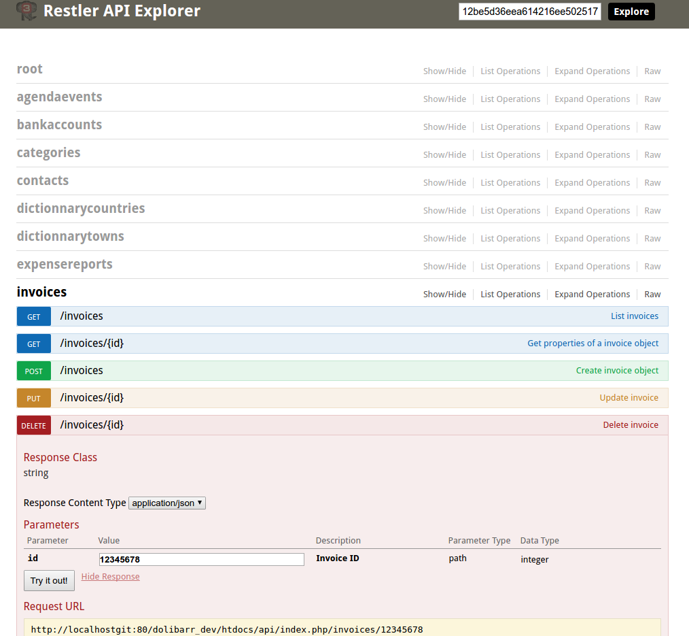This screenshot has height=636, width=689.
Task: Click the Explore button
Action: coord(631,12)
